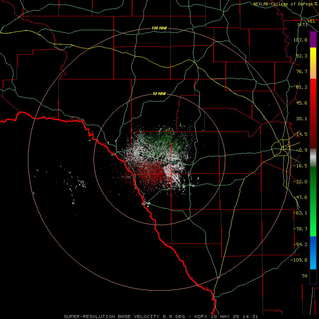Image resolution: width=319 pixels, height=319 pixels.
Task: Pick the gray segment of the color bar
Action: tap(313, 158)
